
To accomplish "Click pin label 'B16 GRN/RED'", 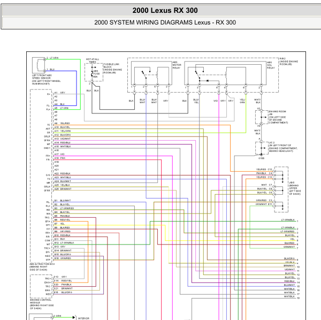I will point(63,258).
